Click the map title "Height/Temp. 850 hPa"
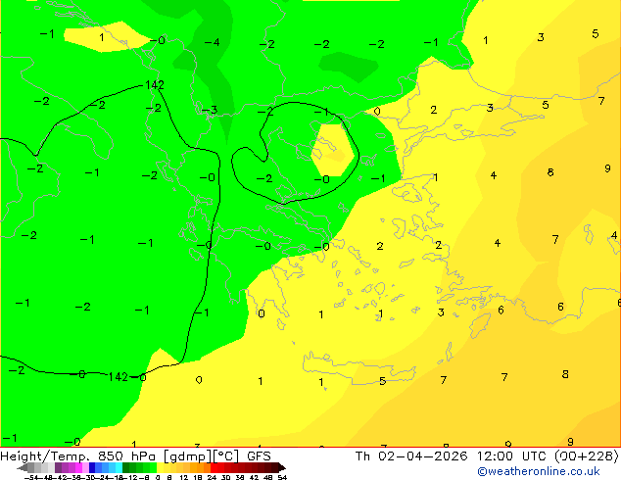This screenshot has height=480, width=621. 79,456
